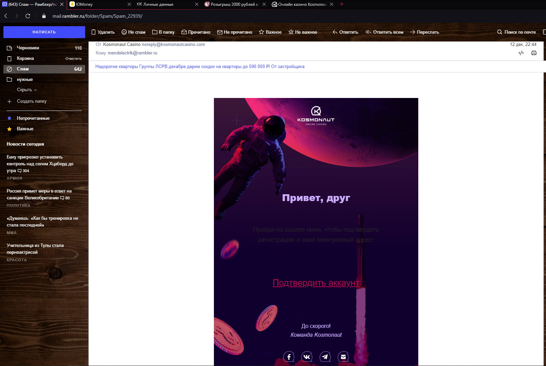Viewport: 546px width, 366px height.
Task: Open the ЛСР apartments ad link
Action: point(200,67)
